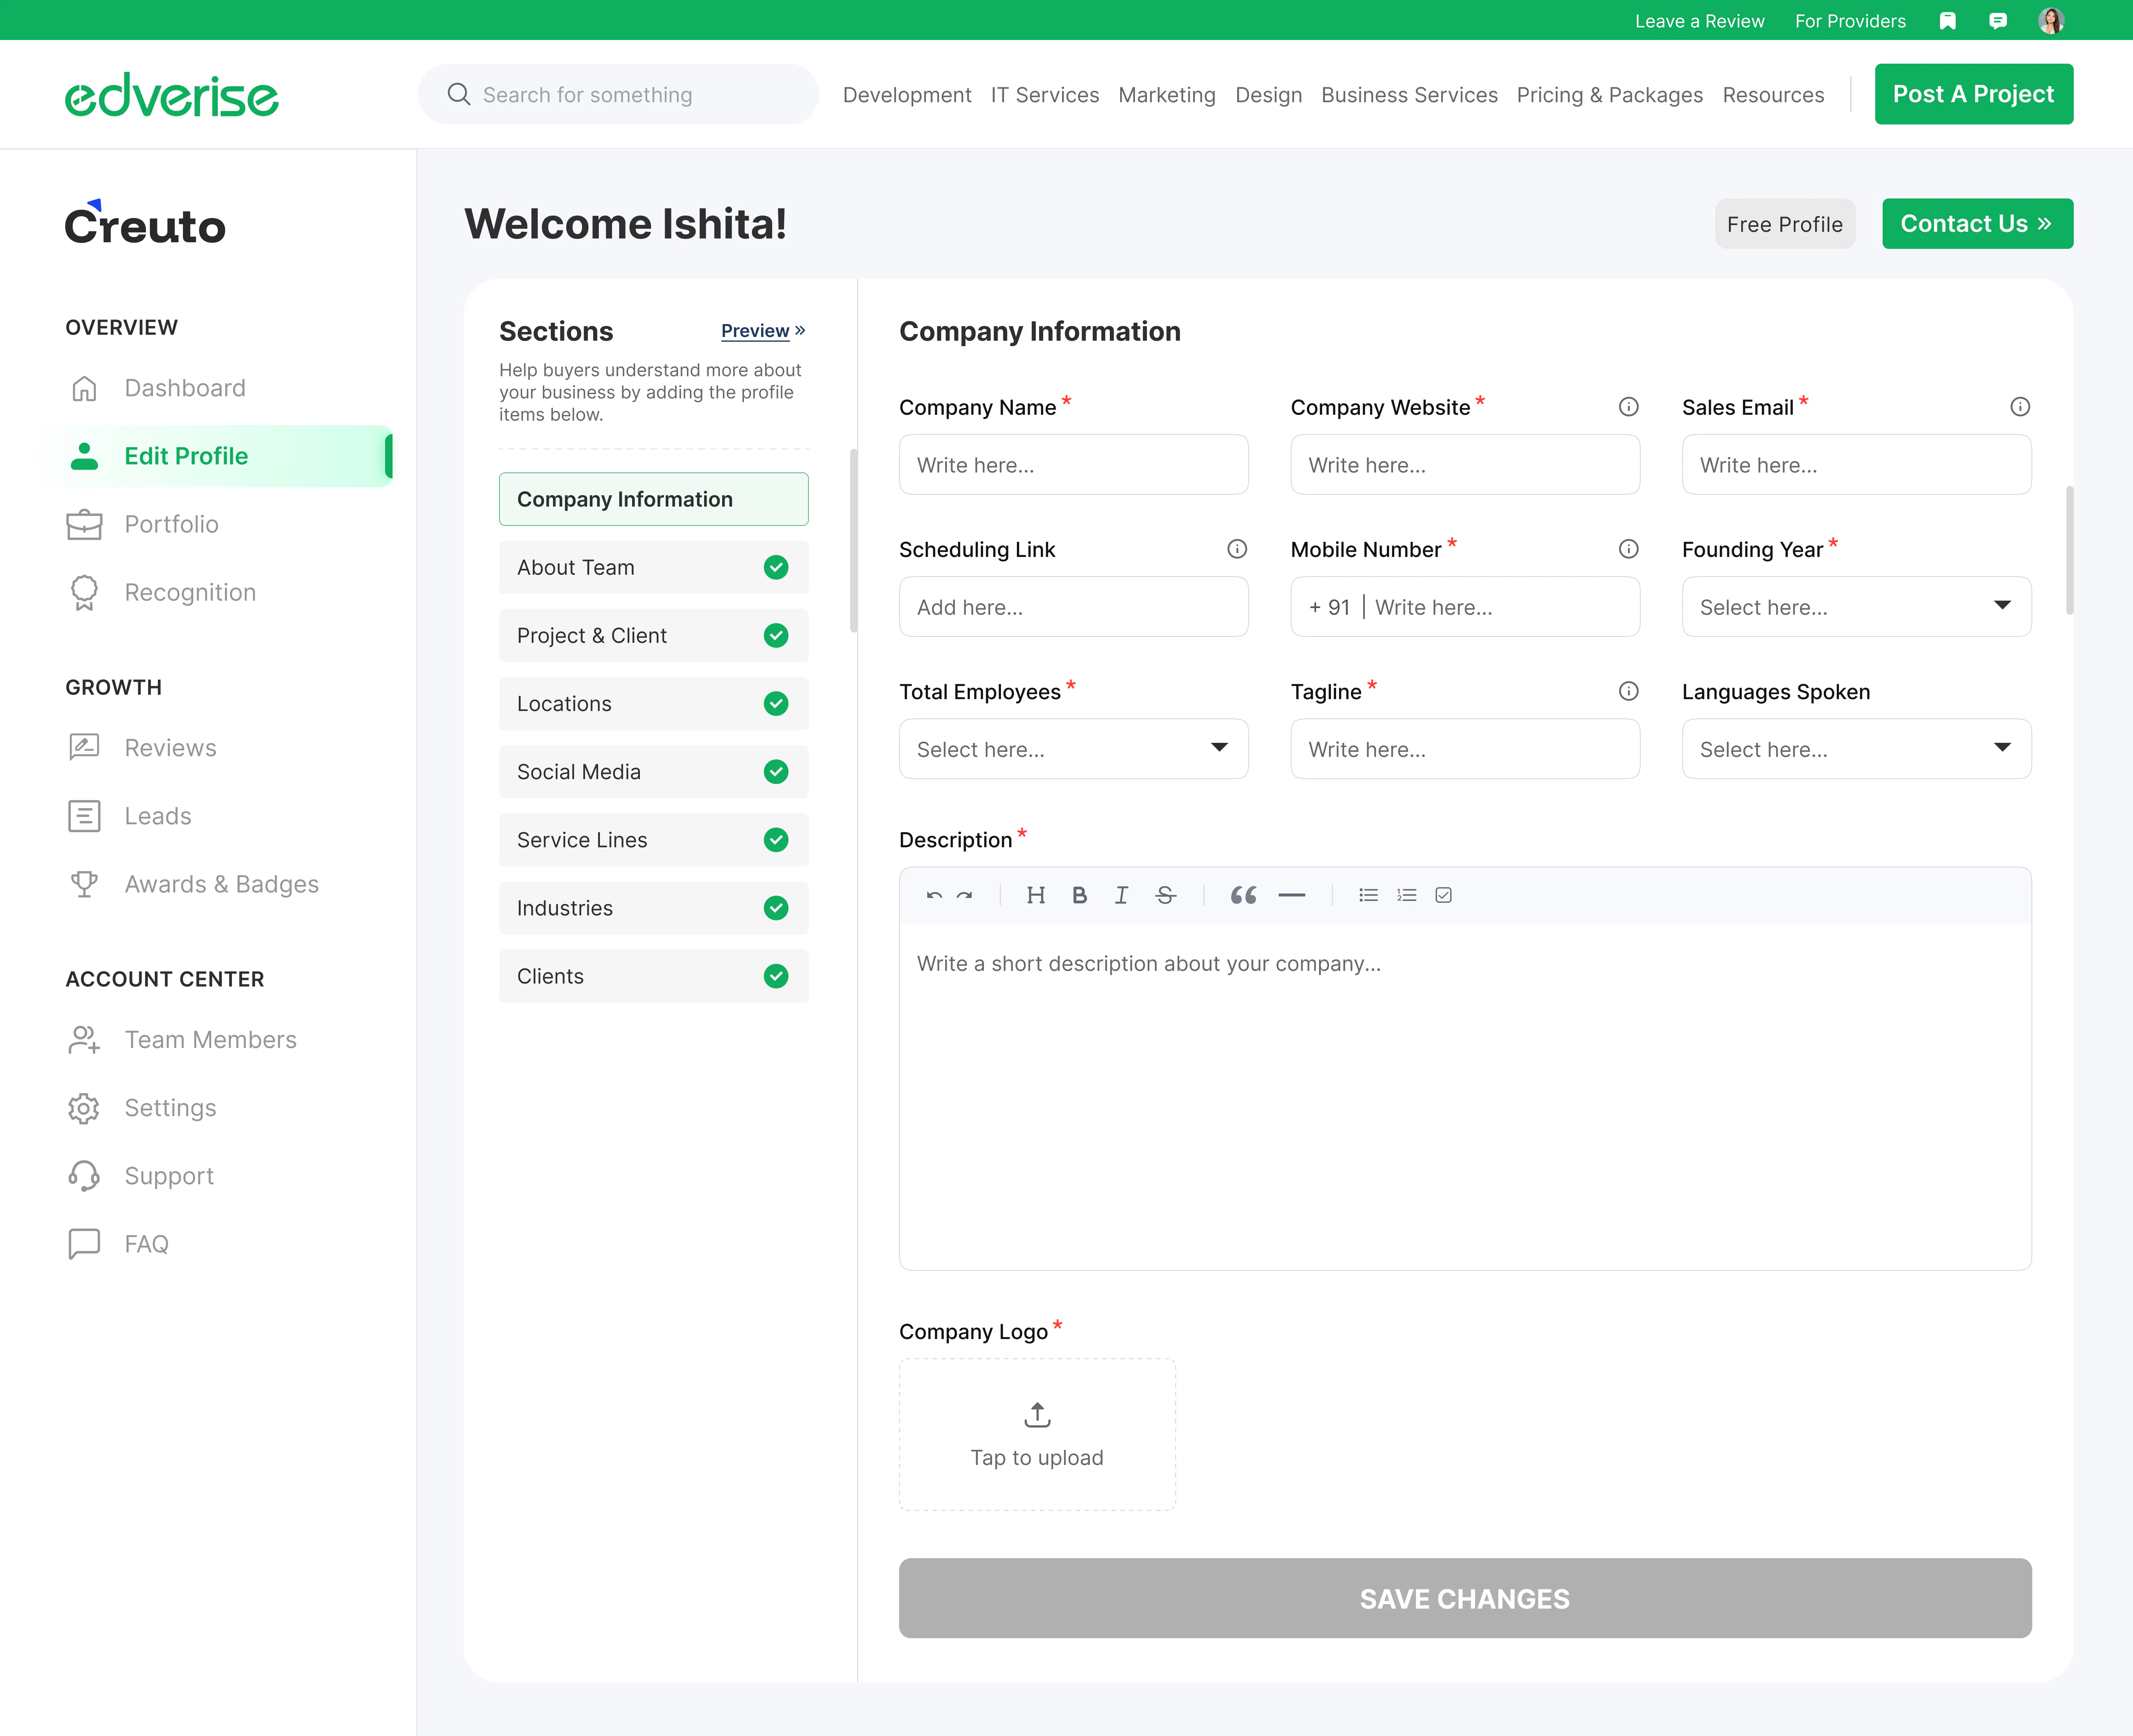Open bookmarks icon in top green bar
This screenshot has width=2133, height=1736.
[1947, 21]
